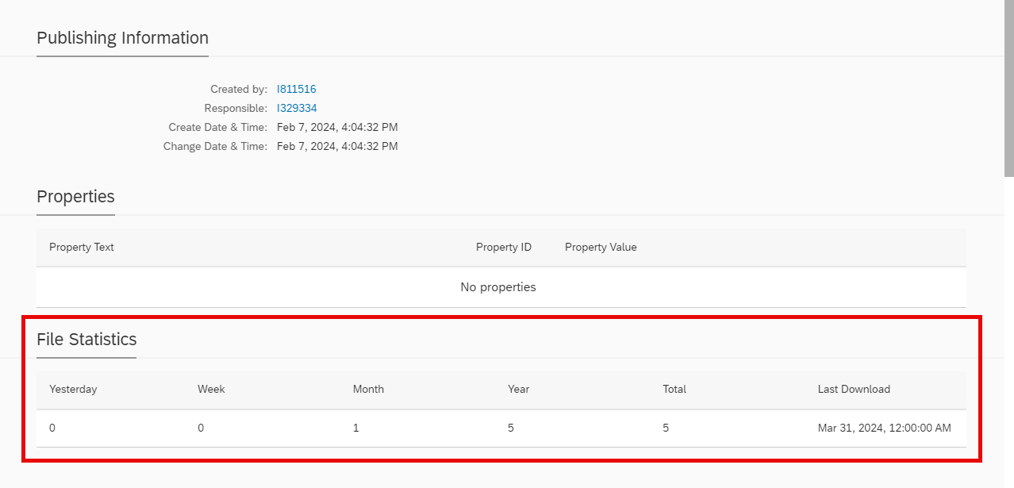Viewport: 1014px width, 488px height.
Task: Click the Year column header
Action: point(518,389)
